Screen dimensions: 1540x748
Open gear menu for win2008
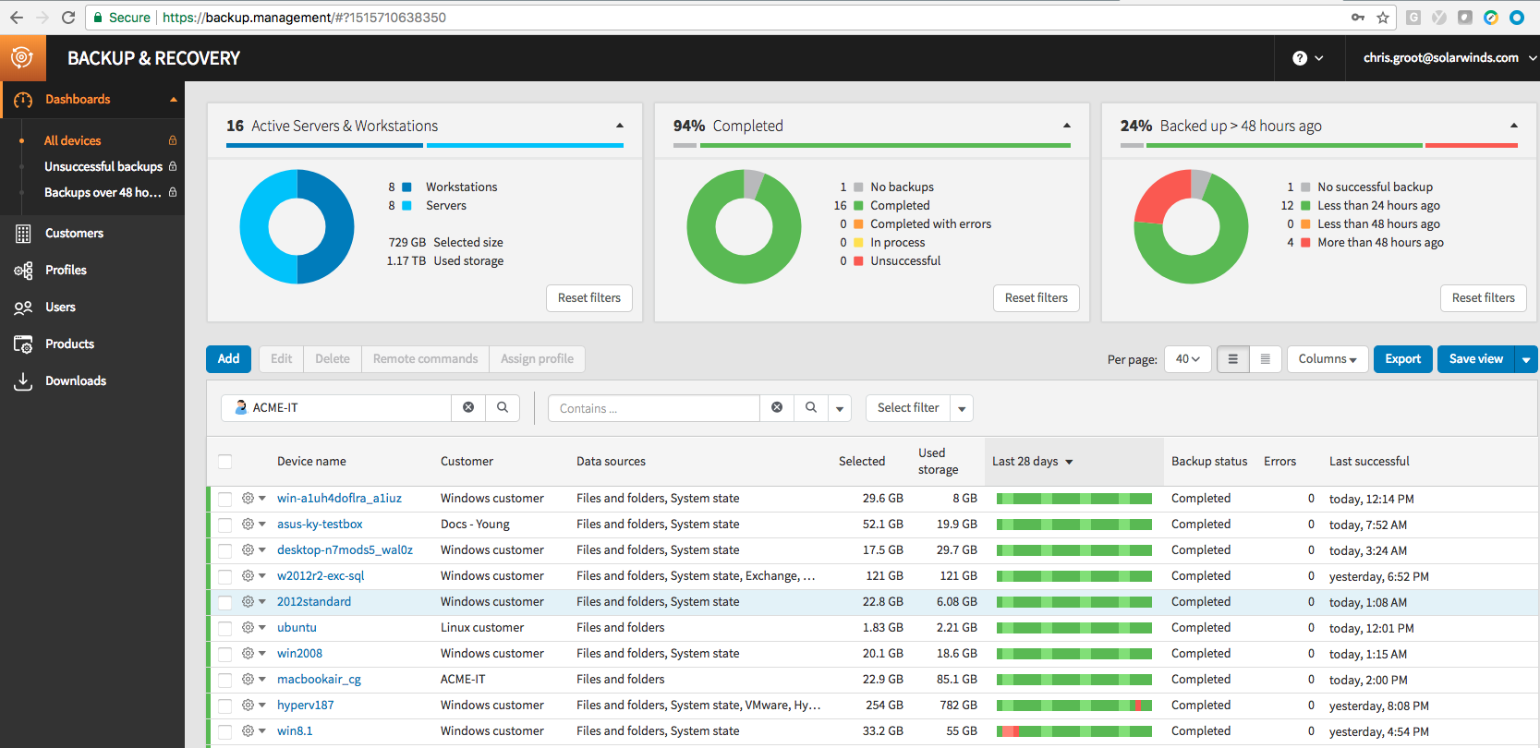click(253, 653)
